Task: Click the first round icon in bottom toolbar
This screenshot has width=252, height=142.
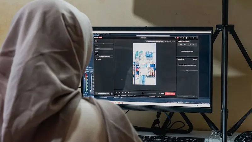Action: [x=116, y=92]
